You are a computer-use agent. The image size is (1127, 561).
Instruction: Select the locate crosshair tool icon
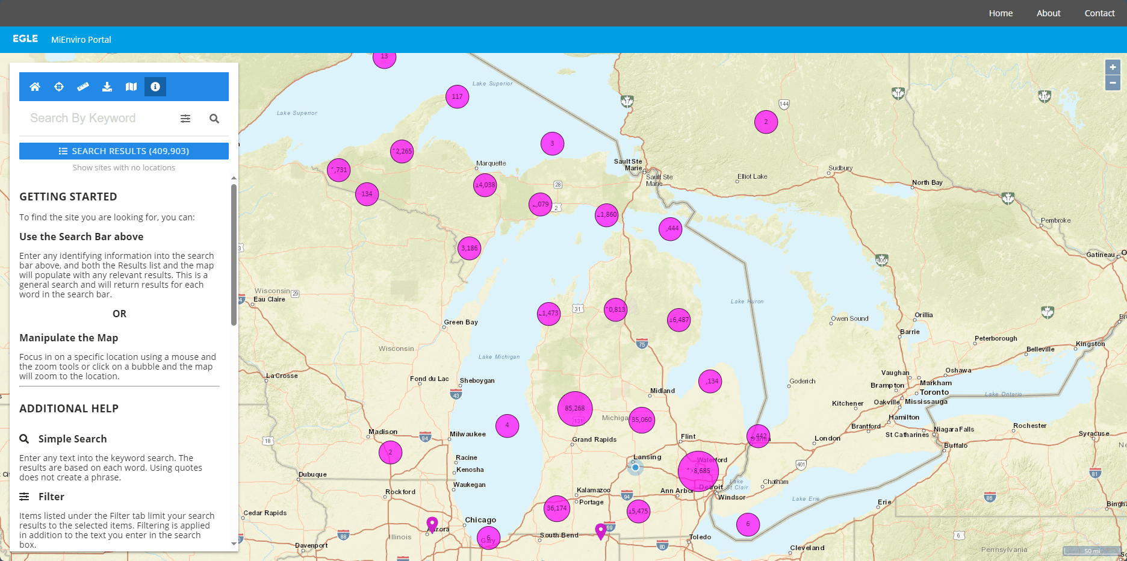pyautogui.click(x=59, y=87)
